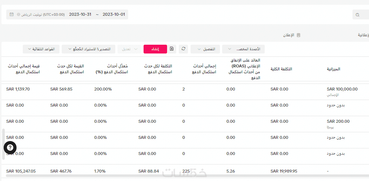Expand the الأعمدة المخصصة columns dropdown
This screenshot has height=181, width=369.
coord(243,49)
